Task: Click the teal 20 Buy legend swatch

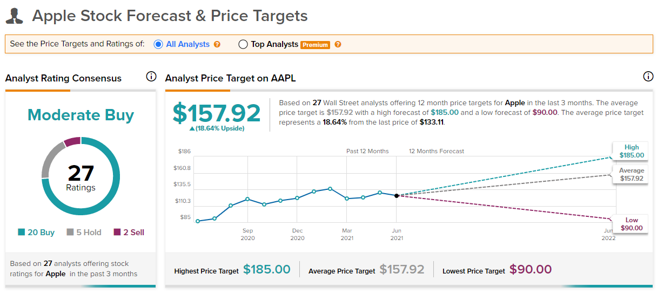Action: 22,233
